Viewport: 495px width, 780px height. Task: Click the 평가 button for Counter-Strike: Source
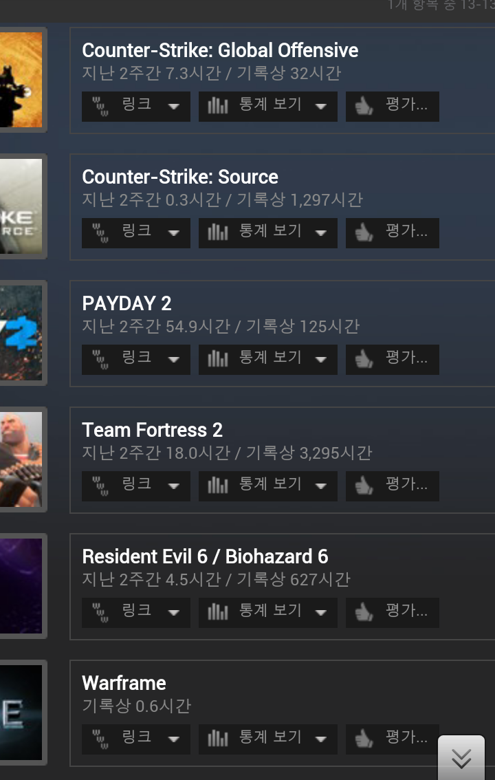coord(392,232)
